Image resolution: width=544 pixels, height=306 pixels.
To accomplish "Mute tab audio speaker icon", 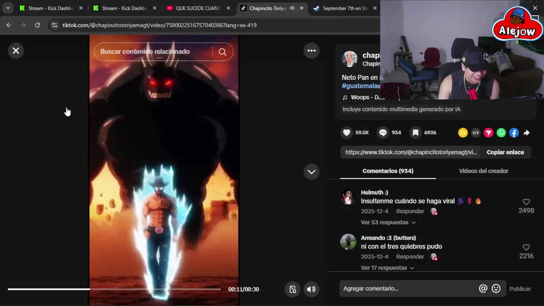I will pyautogui.click(x=292, y=8).
